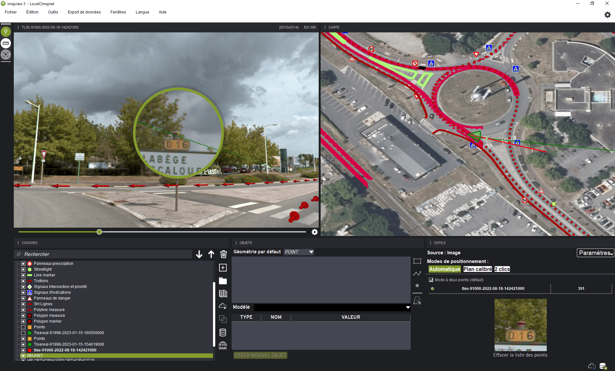Open image viewer settings gear
The image size is (615, 371).
click(315, 232)
